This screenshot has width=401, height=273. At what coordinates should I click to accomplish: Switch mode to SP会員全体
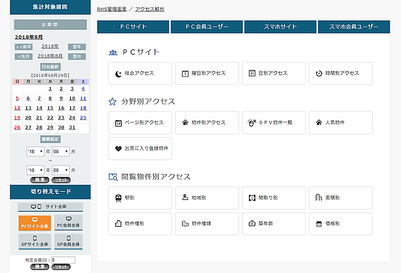point(68,241)
